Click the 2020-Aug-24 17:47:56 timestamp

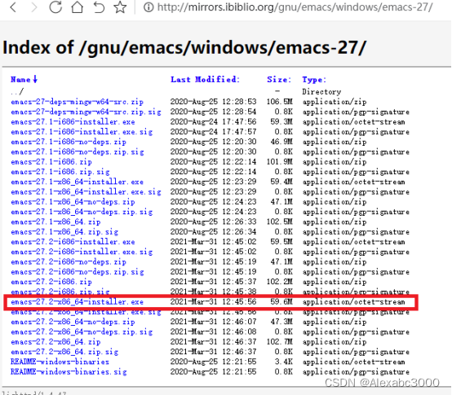213,121
